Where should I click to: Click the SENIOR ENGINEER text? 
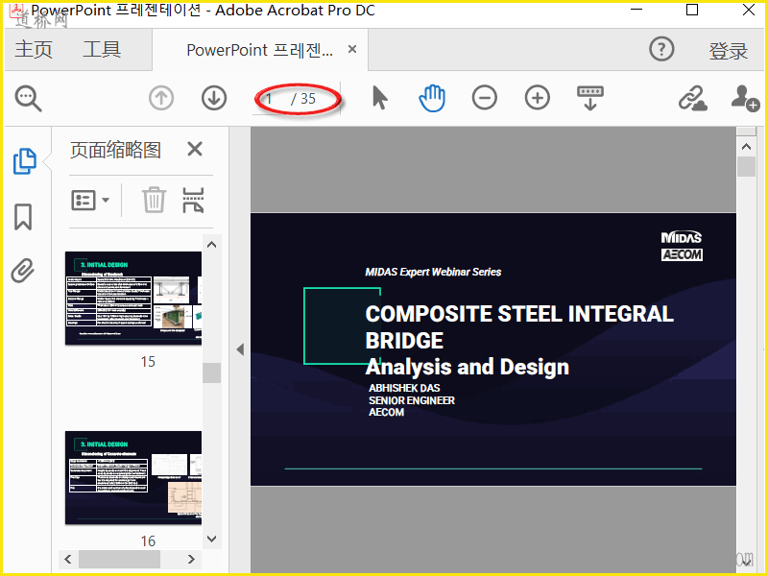(x=412, y=400)
